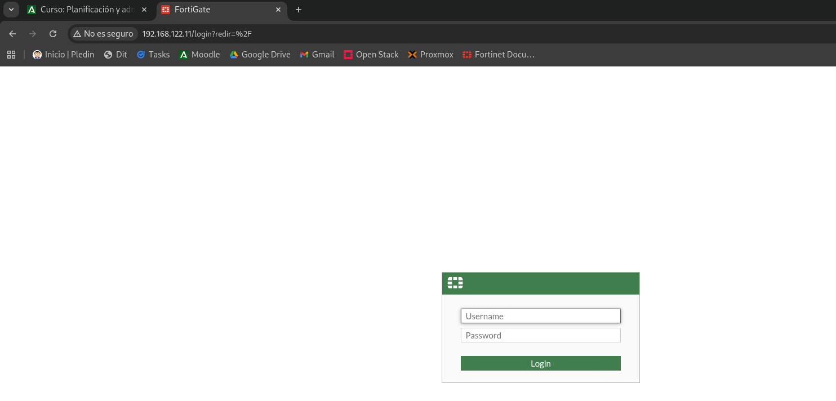Image resolution: width=836 pixels, height=401 pixels.
Task: Click the Fortinet logo in login header
Action: click(x=455, y=283)
